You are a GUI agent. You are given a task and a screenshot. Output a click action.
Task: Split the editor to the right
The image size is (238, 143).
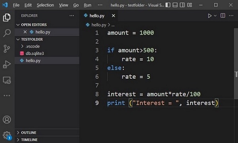[223, 15]
